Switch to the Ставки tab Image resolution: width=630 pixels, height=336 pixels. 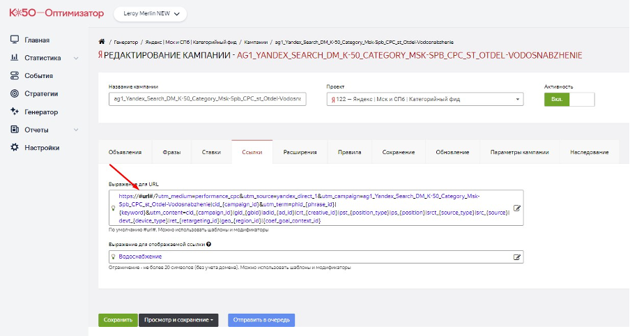pos(211,153)
